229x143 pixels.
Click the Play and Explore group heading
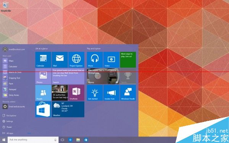click(x=94, y=48)
